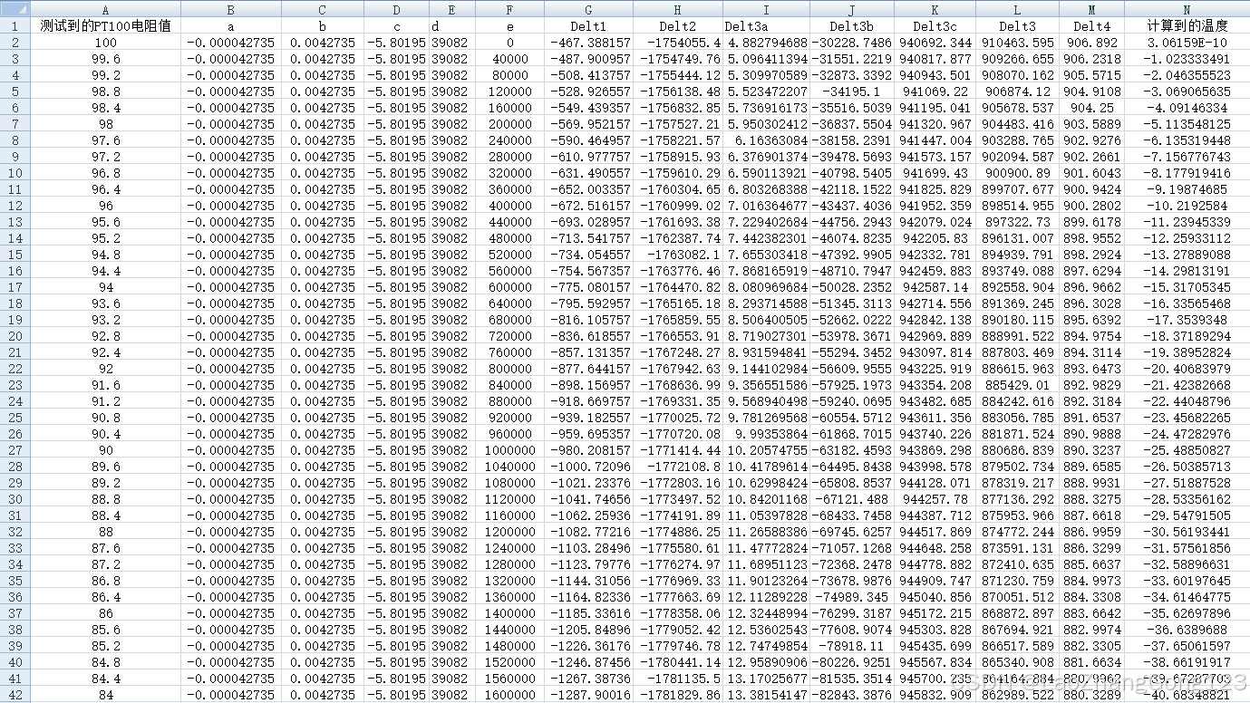This screenshot has height=703, width=1250.
Task: Select column F header letter
Action: pyautogui.click(x=510, y=9)
